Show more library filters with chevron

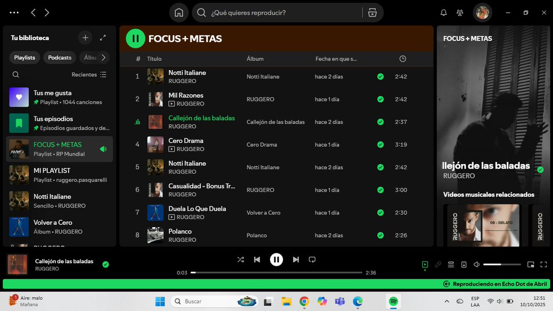(103, 58)
